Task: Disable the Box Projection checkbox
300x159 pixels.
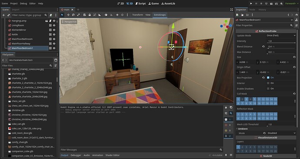Action: pyautogui.click(x=268, y=78)
